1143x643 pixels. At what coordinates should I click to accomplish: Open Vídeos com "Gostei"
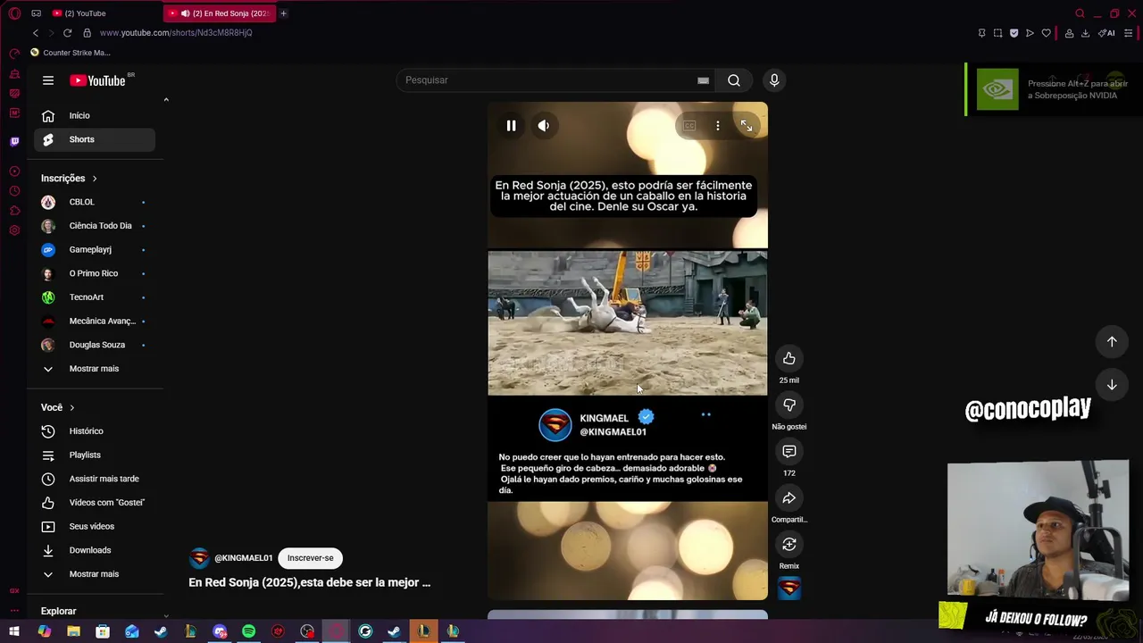[x=95, y=503]
